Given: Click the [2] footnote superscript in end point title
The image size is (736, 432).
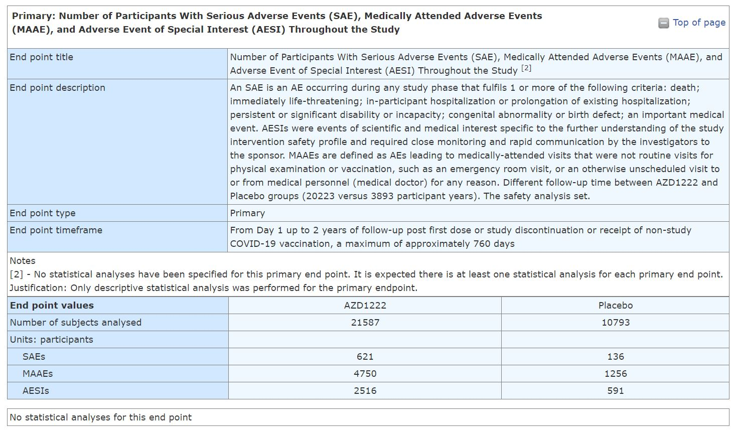Looking at the screenshot, I should click(526, 69).
